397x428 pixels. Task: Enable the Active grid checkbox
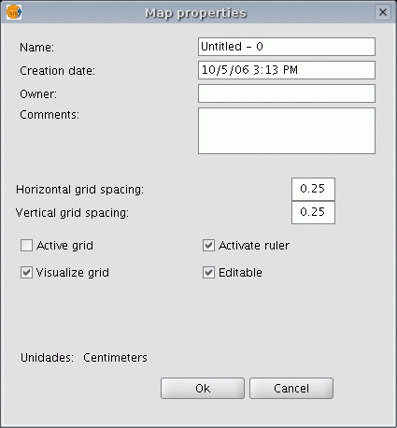(26, 246)
